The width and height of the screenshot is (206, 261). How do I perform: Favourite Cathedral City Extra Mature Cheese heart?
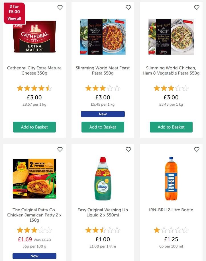pyautogui.click(x=60, y=7)
